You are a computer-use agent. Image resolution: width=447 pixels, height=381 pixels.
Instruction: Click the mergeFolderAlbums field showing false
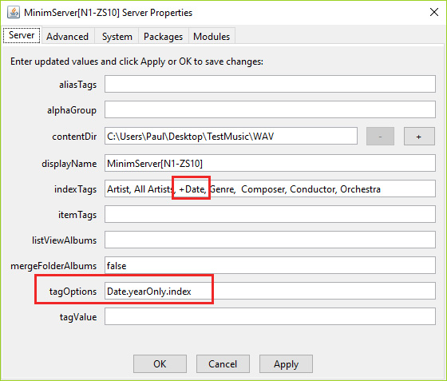point(270,265)
